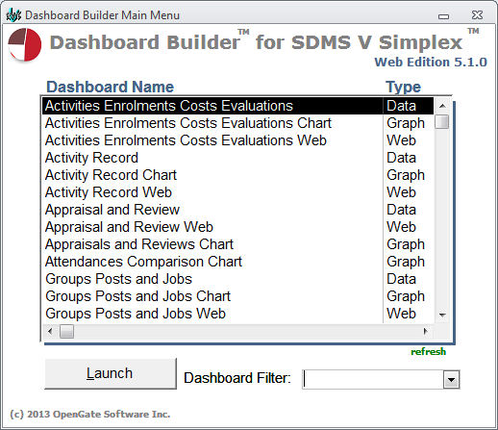This screenshot has height=430, width=498.
Task: Close the Dashboard Builder Main Menu window
Action: (477, 15)
